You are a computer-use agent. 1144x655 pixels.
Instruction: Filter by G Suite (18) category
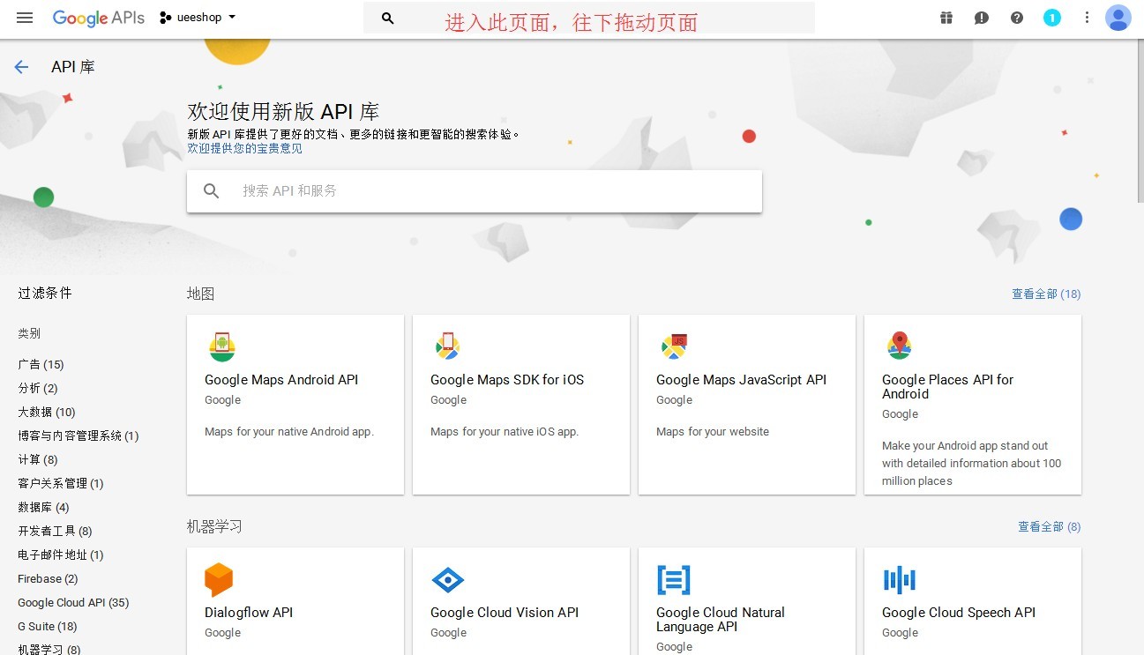click(x=48, y=626)
